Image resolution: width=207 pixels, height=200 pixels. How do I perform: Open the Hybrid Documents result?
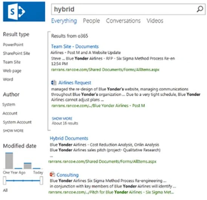[x=69, y=138]
